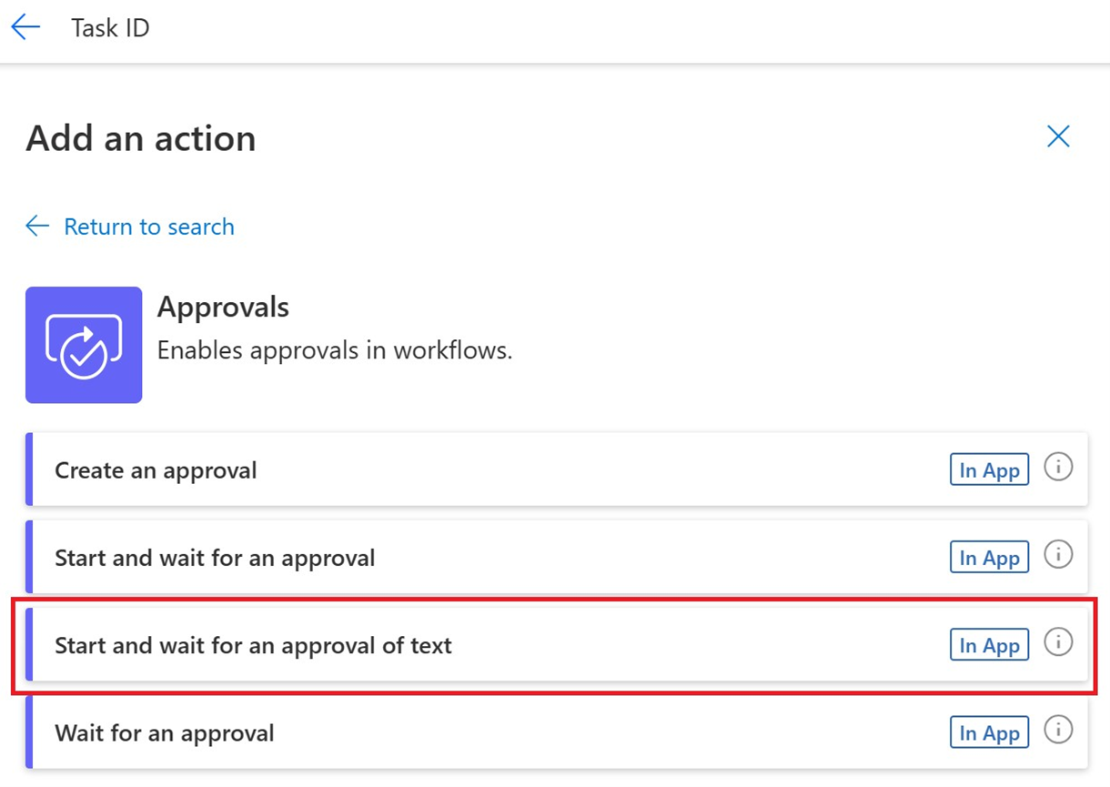Show info for Create an approval
Image resolution: width=1110 pixels, height=787 pixels.
coord(1058,468)
